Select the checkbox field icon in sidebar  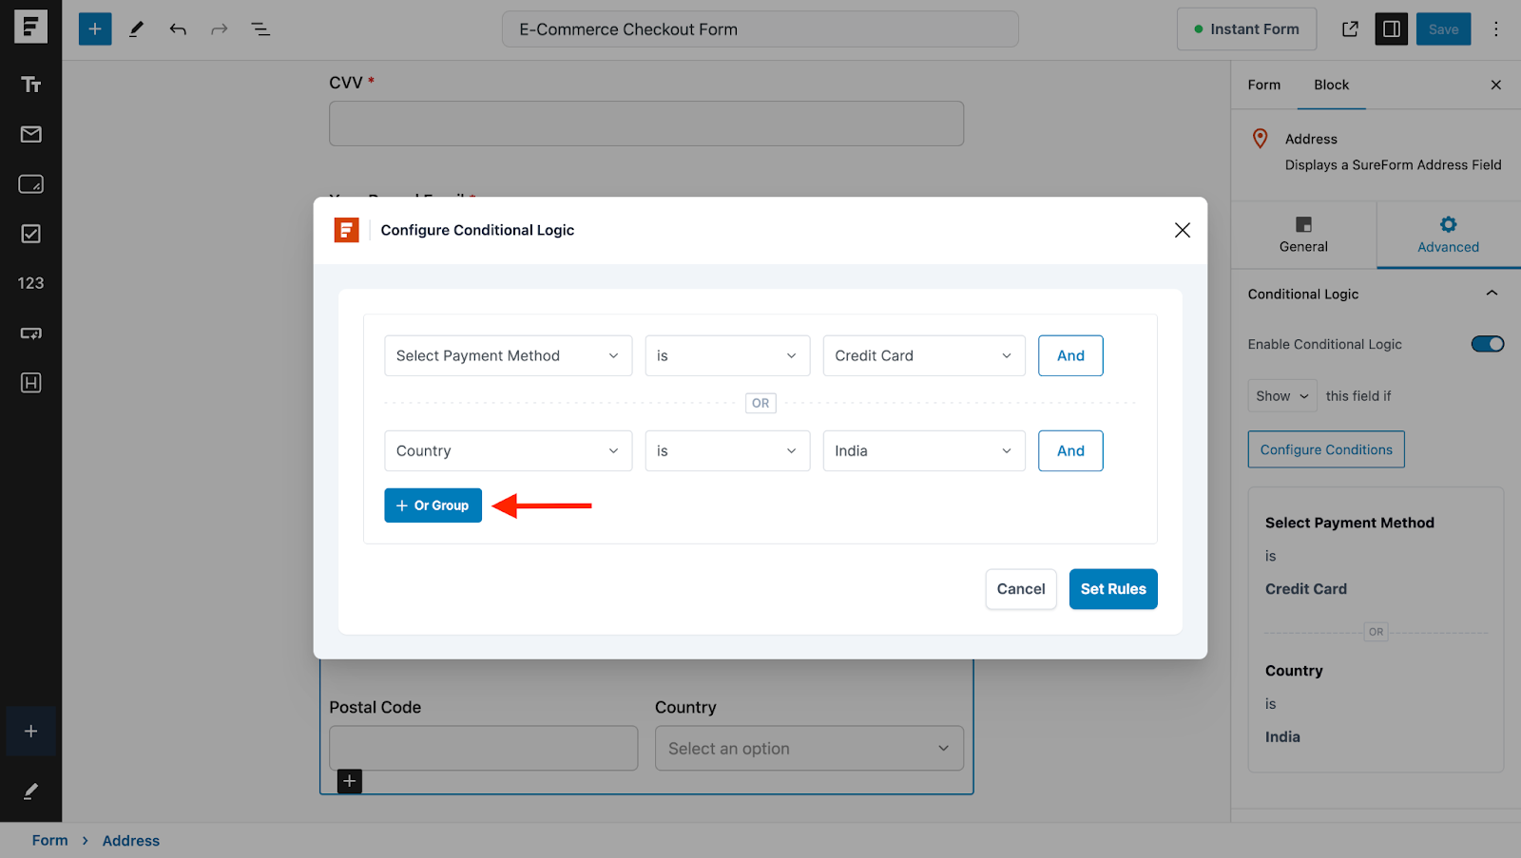(x=30, y=234)
